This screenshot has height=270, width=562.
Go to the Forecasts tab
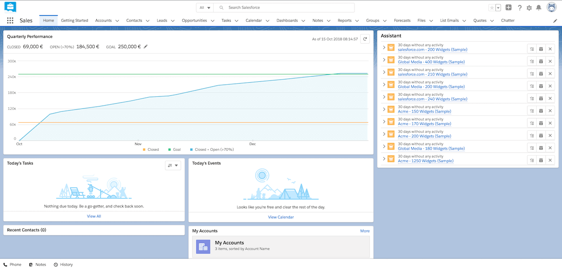[402, 21]
